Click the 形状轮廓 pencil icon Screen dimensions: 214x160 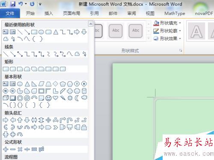click(x=156, y=31)
